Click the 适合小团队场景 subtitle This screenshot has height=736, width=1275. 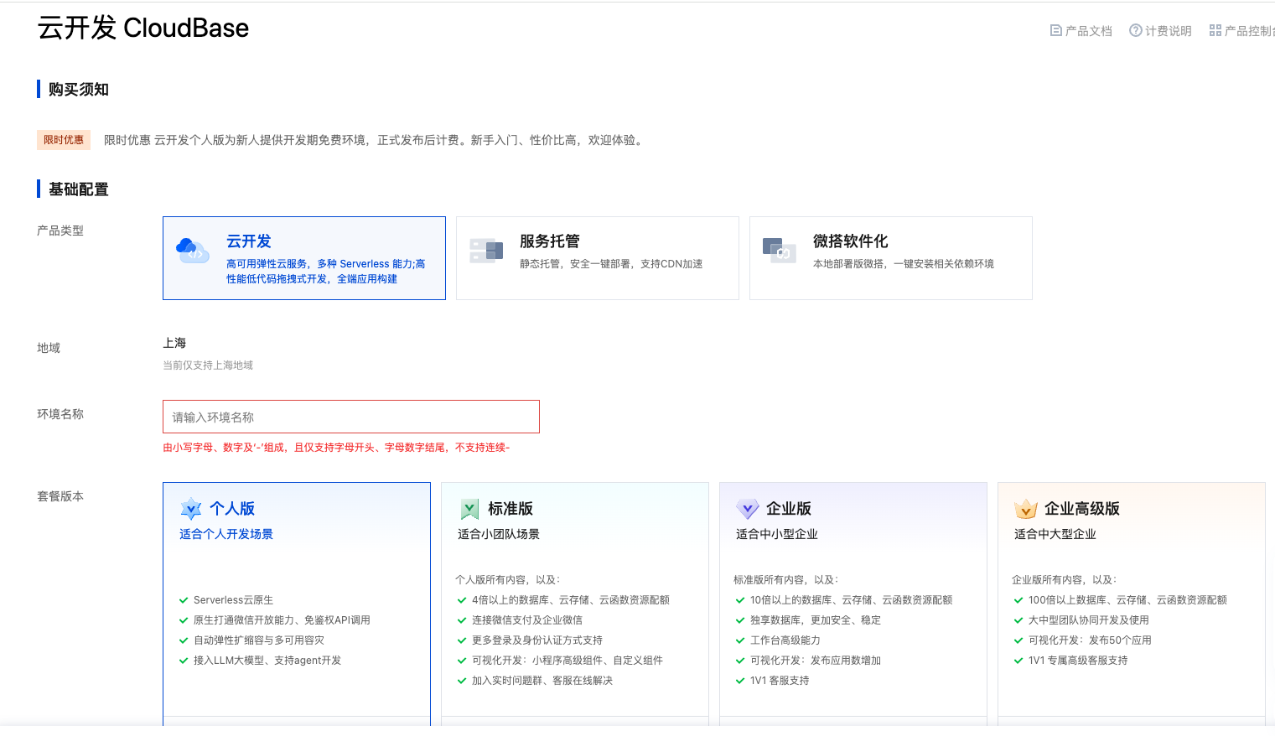coord(499,534)
